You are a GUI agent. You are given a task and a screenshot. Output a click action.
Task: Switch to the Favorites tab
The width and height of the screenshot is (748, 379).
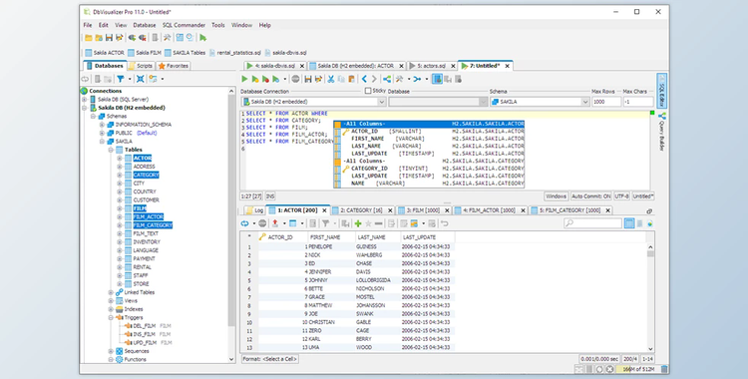coord(174,66)
